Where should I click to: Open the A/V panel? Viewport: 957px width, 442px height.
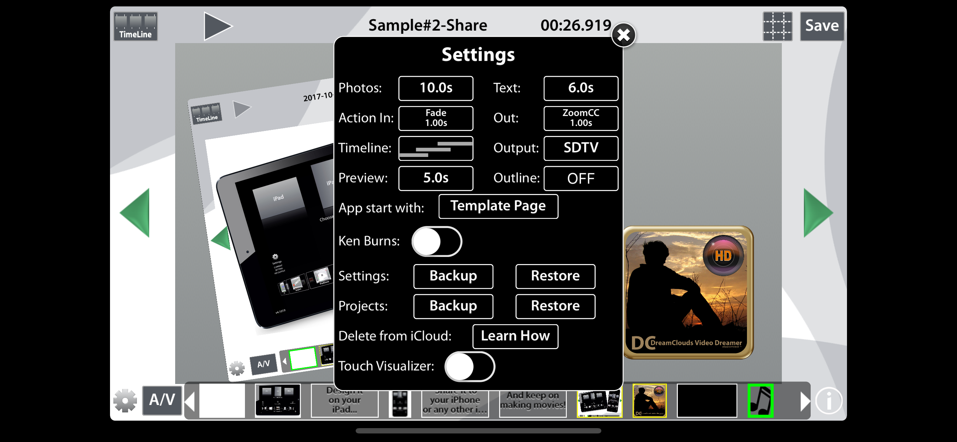pyautogui.click(x=162, y=400)
